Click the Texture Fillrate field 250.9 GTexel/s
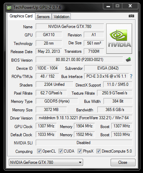 click(115, 93)
